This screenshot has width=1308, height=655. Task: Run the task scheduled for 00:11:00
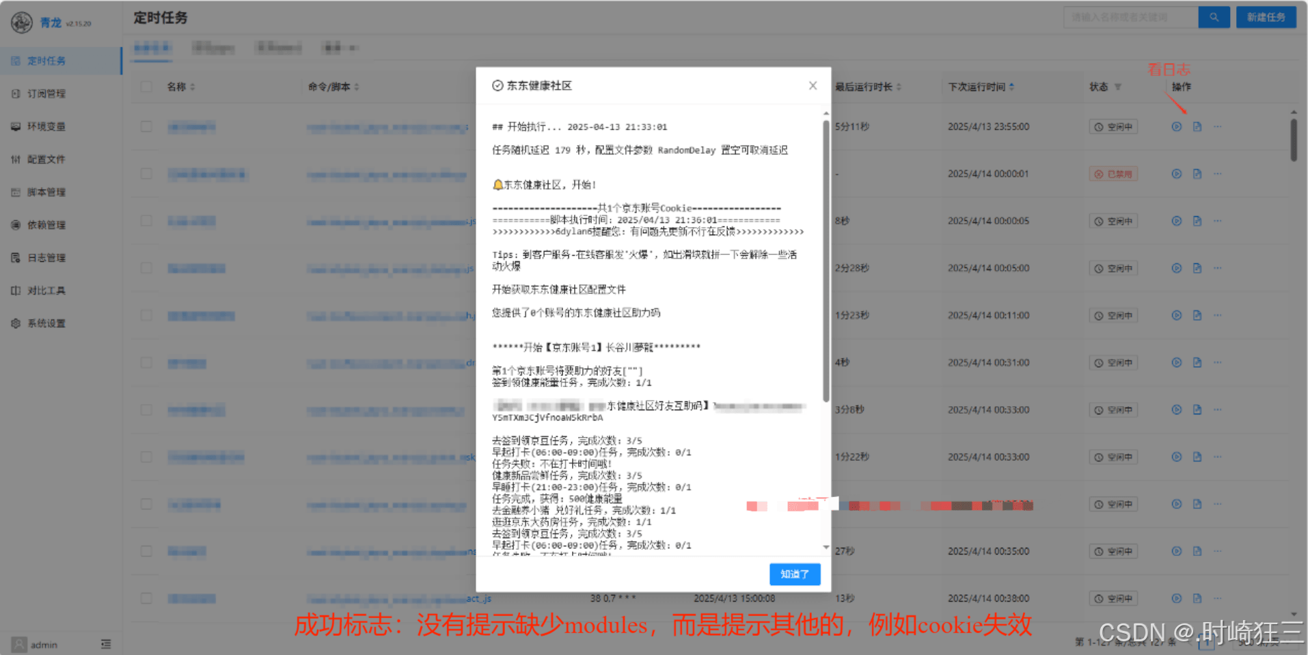[x=1176, y=315]
